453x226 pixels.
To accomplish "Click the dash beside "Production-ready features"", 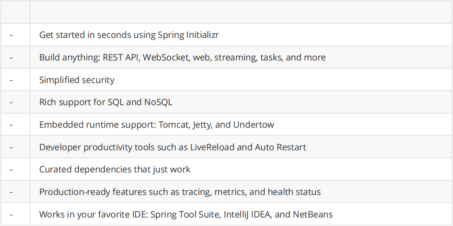I will coord(11,192).
